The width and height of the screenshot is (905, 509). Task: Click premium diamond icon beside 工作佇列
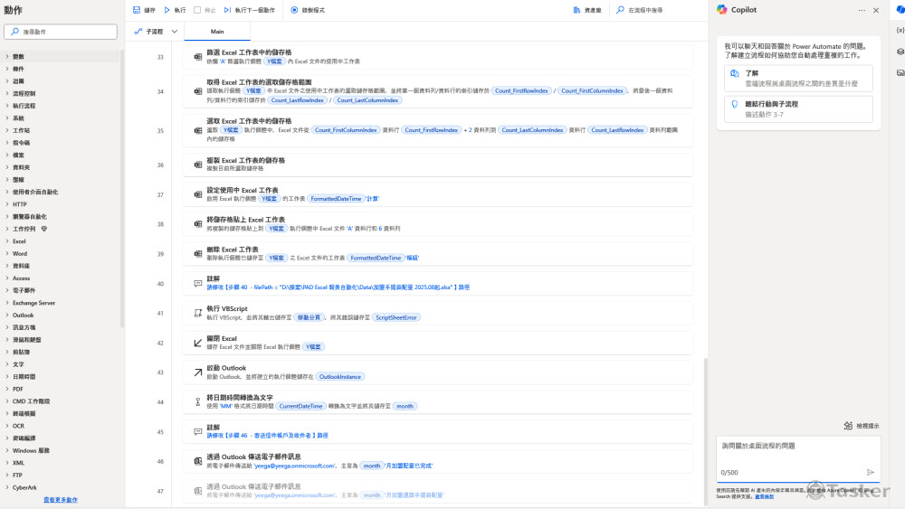[x=43, y=229]
